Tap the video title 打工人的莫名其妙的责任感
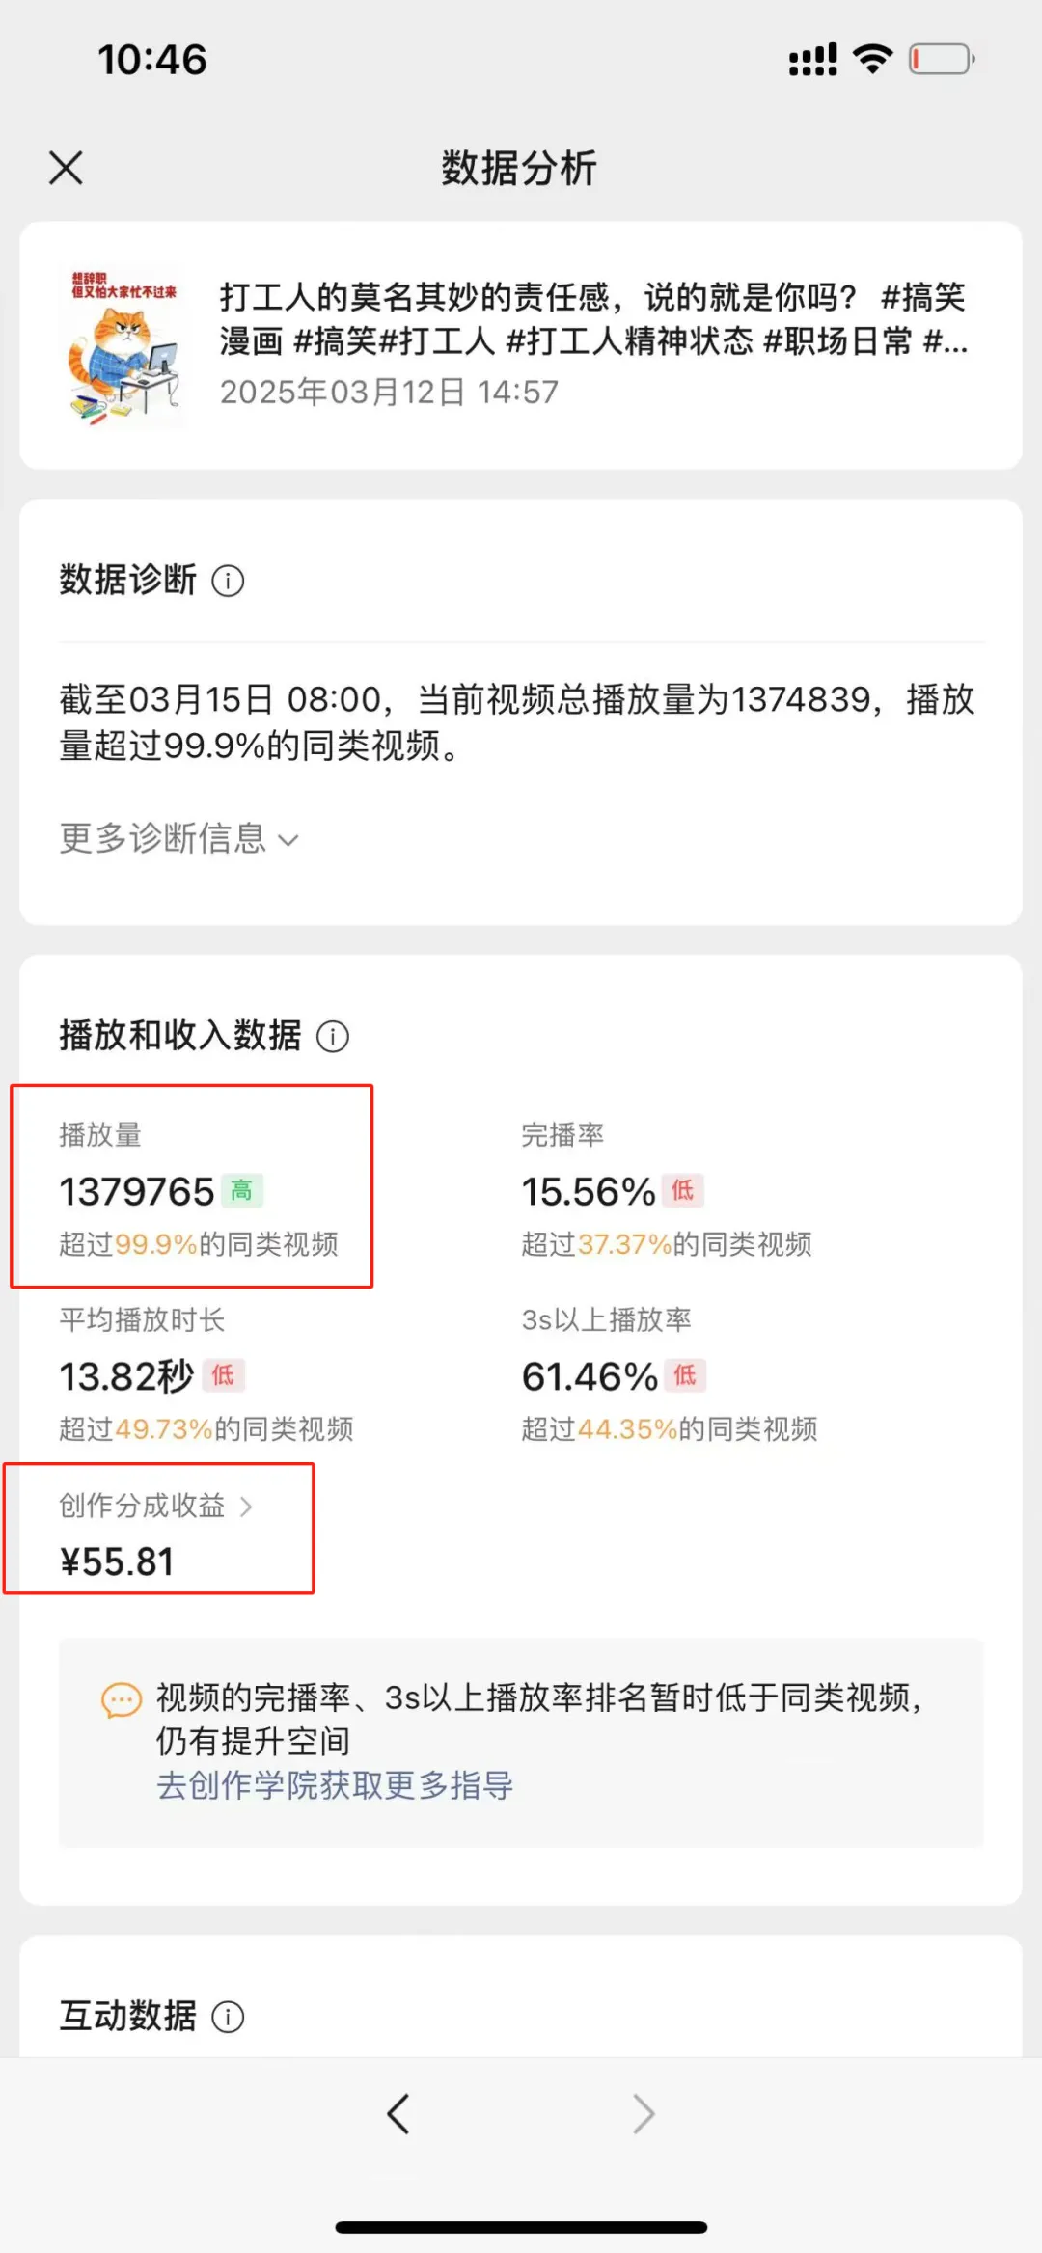 (592, 318)
